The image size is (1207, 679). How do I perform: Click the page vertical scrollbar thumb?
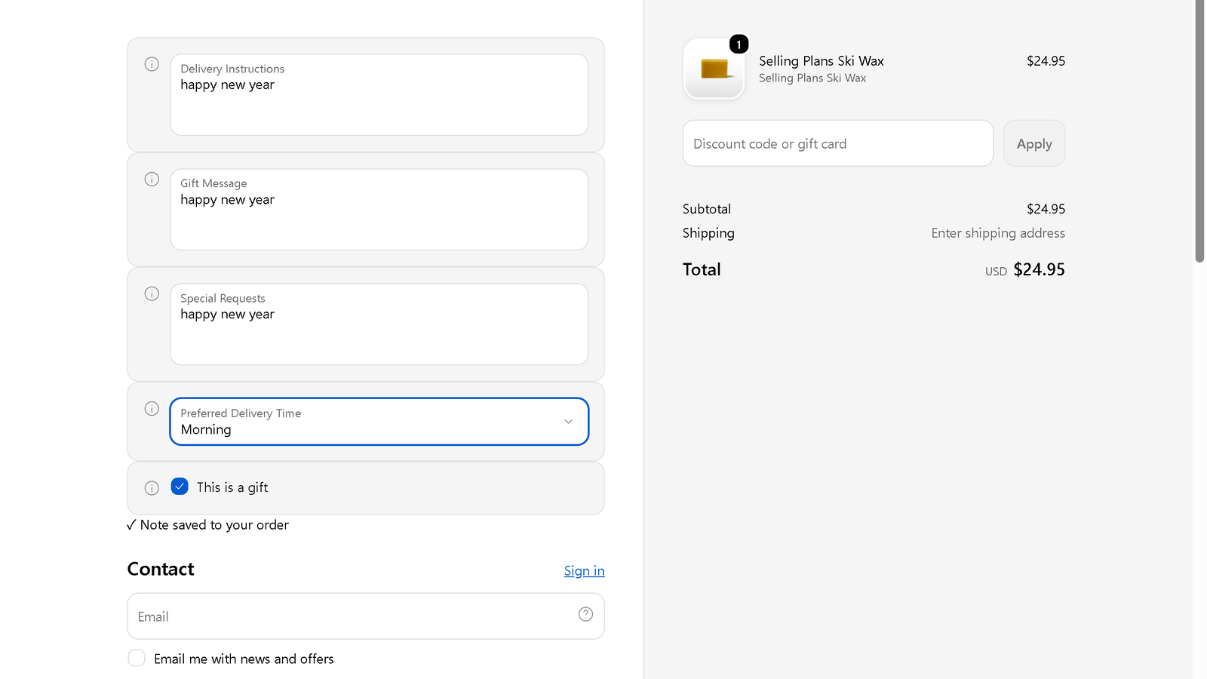coord(1199,131)
